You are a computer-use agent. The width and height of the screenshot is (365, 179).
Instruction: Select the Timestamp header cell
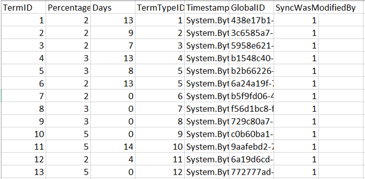click(207, 8)
